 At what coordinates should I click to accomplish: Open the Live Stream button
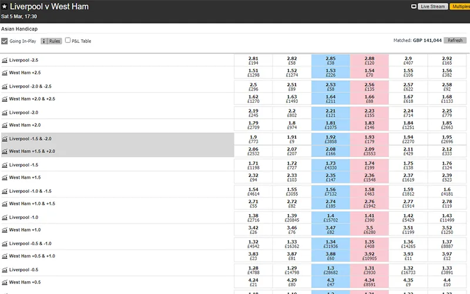pyautogui.click(x=433, y=6)
